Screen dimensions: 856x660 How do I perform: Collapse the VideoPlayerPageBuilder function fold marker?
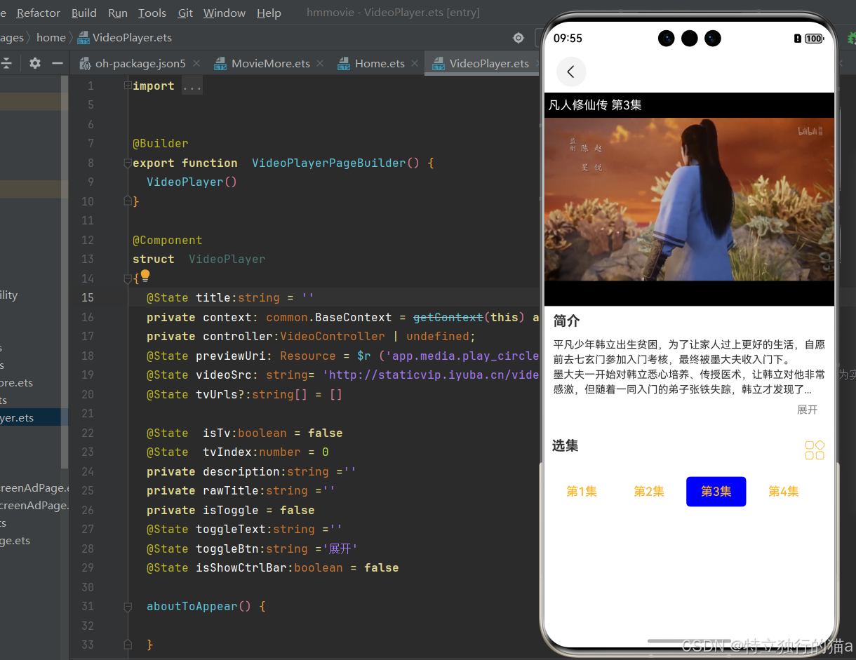tap(127, 163)
